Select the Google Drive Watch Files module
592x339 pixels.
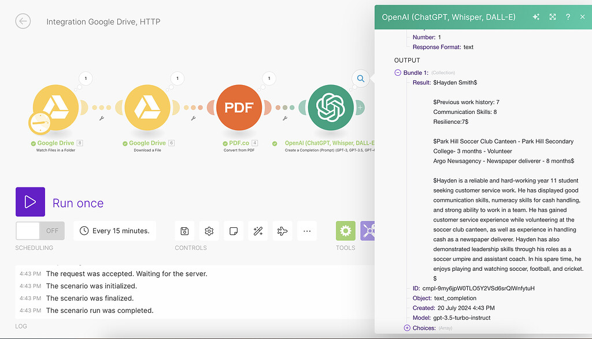pyautogui.click(x=55, y=108)
